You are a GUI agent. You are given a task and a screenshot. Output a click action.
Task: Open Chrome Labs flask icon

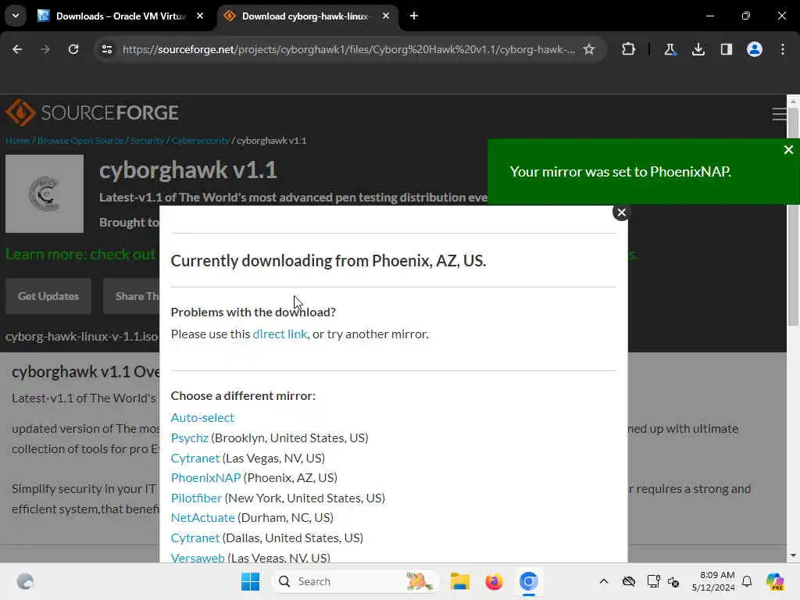(x=670, y=49)
